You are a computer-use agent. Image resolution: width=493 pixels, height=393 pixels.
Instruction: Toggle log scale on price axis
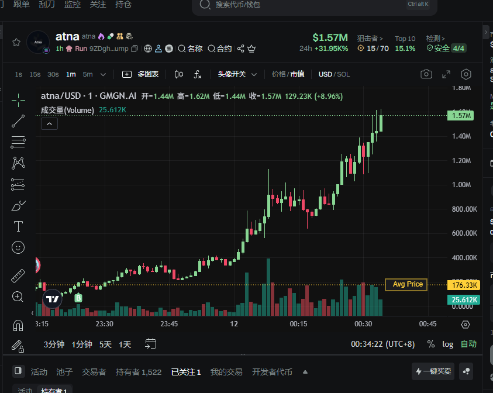click(x=447, y=344)
